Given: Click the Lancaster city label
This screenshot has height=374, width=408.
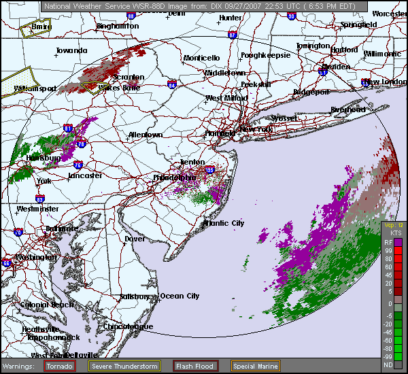Looking at the screenshot, I should [x=86, y=175].
